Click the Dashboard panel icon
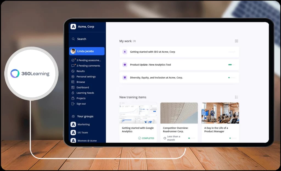The image size is (281, 171). [73, 87]
